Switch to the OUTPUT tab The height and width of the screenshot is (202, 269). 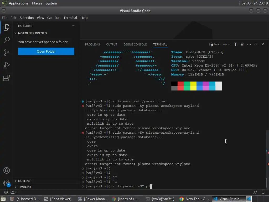click(111, 44)
